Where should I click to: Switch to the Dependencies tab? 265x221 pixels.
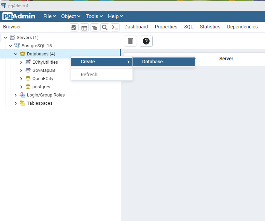pos(242,27)
